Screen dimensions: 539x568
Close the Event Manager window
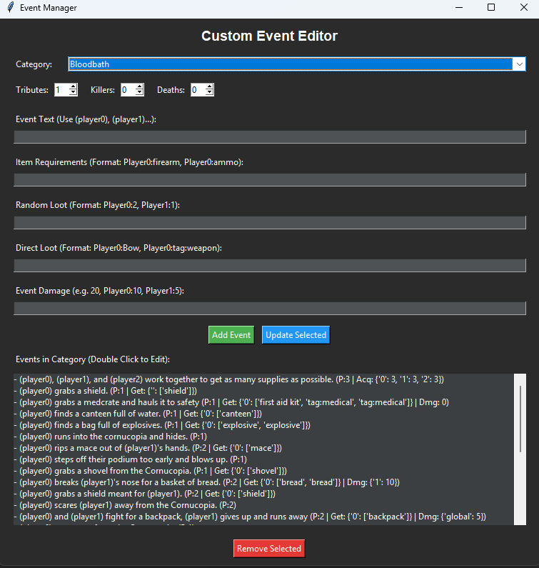pos(523,8)
